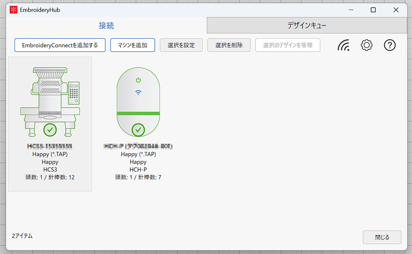
Task: Click the 閉じる button
Action: (x=382, y=237)
